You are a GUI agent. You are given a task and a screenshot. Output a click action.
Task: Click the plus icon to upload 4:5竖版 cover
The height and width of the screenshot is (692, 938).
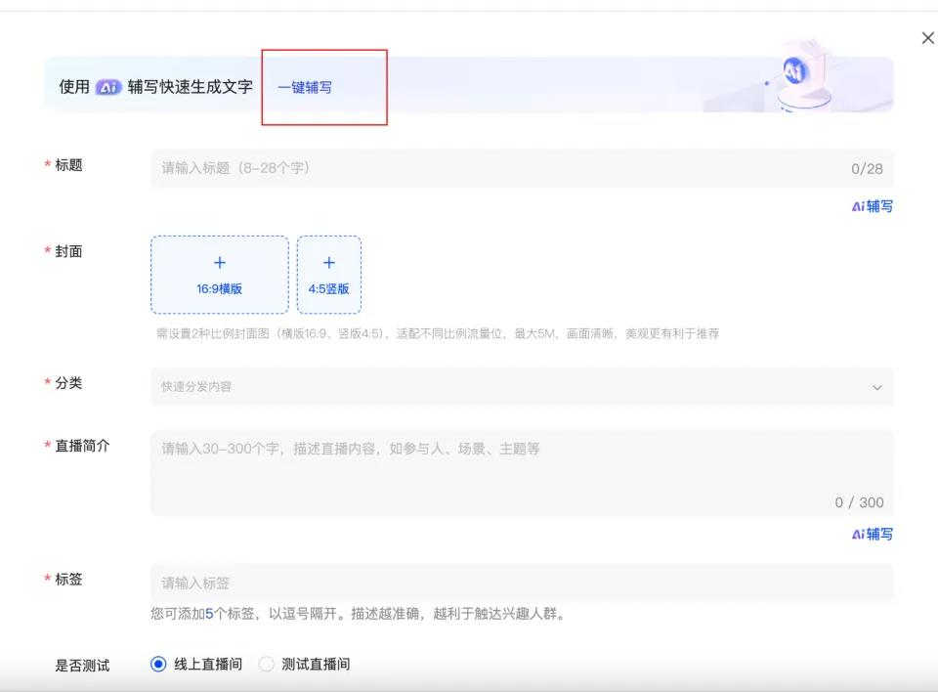[329, 262]
